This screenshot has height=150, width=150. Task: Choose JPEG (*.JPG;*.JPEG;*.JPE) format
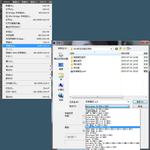(x=112, y=127)
